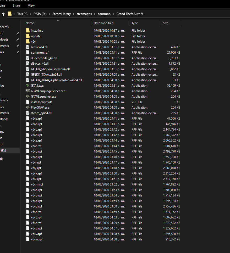Screen dimensions: 230x253
Task: Select the GTAVLauncher.exe icon
Action: point(28,97)
